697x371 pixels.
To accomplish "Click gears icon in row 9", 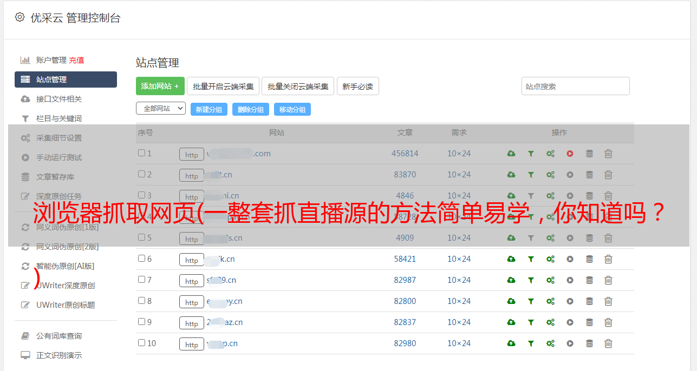I will 550,322.
